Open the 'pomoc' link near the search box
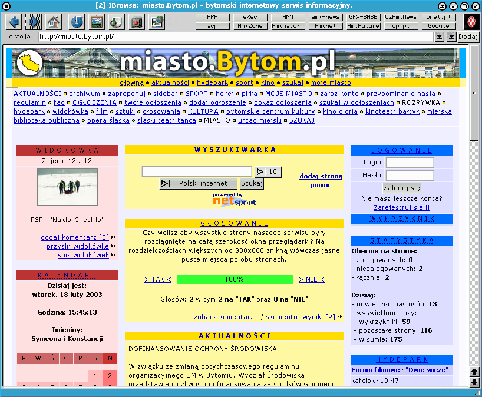The width and height of the screenshot is (482, 397). pos(321,185)
